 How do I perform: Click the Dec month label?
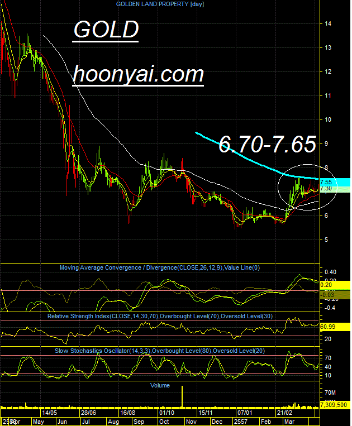click(x=217, y=422)
